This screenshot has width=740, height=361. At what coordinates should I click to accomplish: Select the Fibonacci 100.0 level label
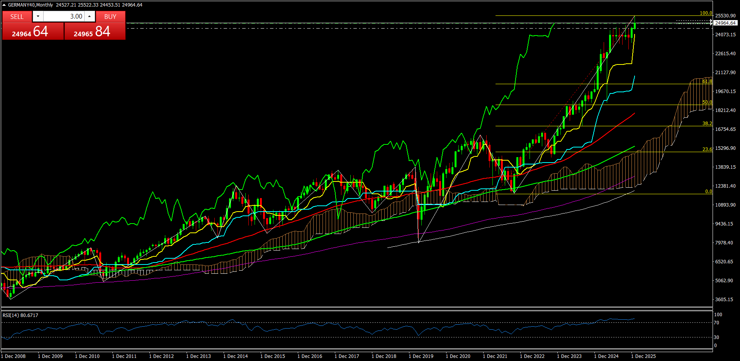point(706,13)
